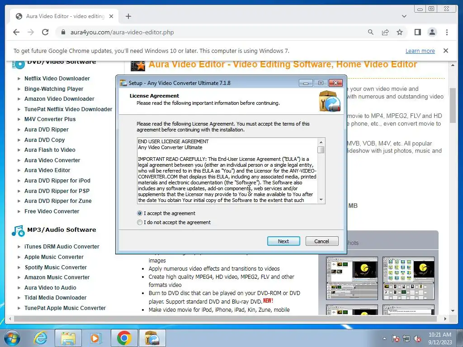The height and width of the screenshot is (347, 463).
Task: Launch Internet Explorer from taskbar
Action: point(40,338)
